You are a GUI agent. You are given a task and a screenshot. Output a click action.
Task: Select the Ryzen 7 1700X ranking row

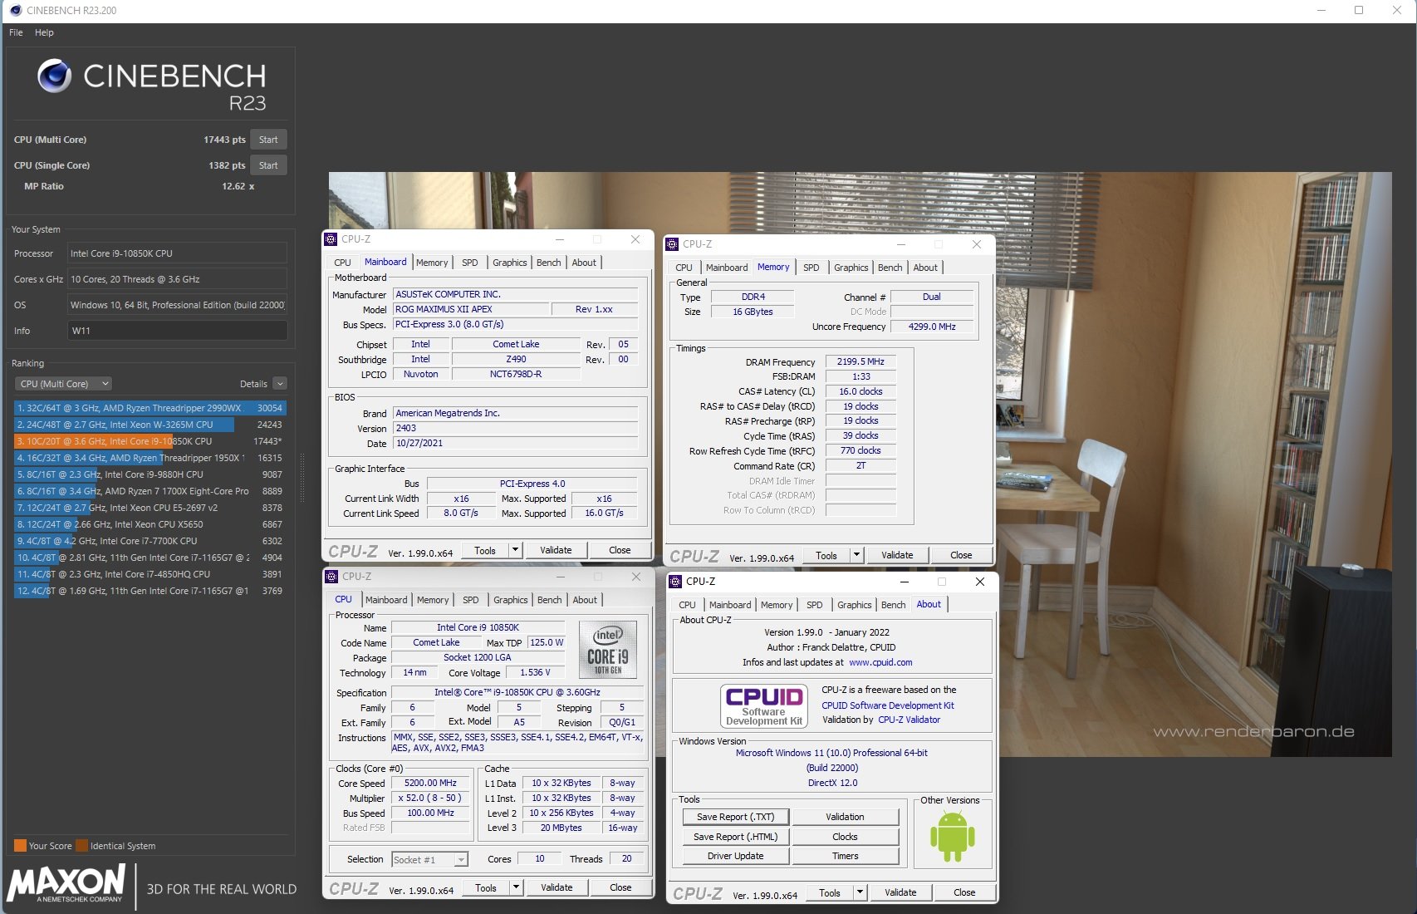150,491
